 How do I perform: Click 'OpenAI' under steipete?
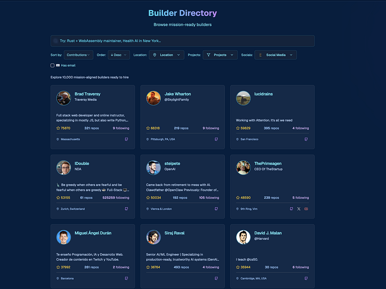coord(170,169)
